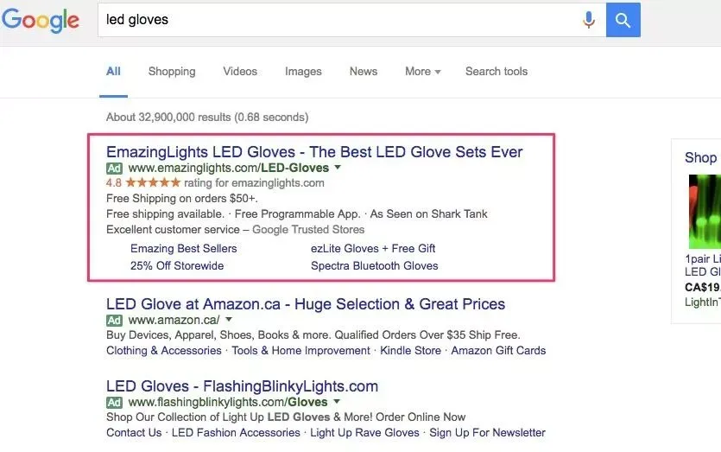Expand the More search menu
Image resolution: width=721 pixels, height=452 pixels.
pos(422,72)
